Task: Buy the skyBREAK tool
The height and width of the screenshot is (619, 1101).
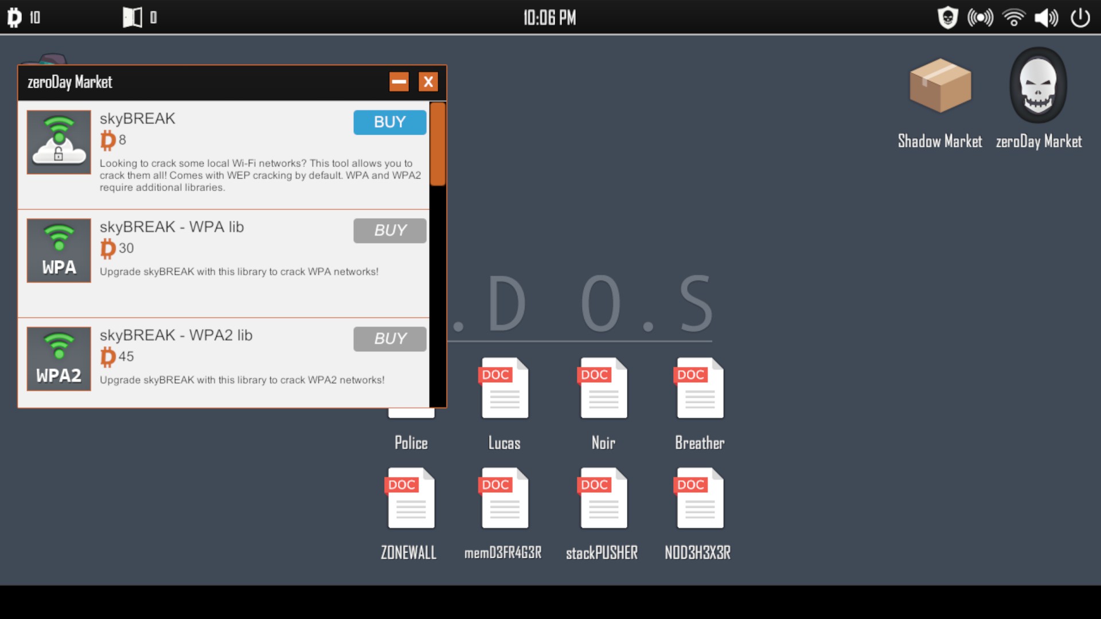Action: coord(389,122)
